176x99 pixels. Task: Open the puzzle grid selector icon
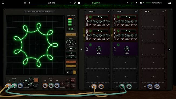[x=25, y=3]
